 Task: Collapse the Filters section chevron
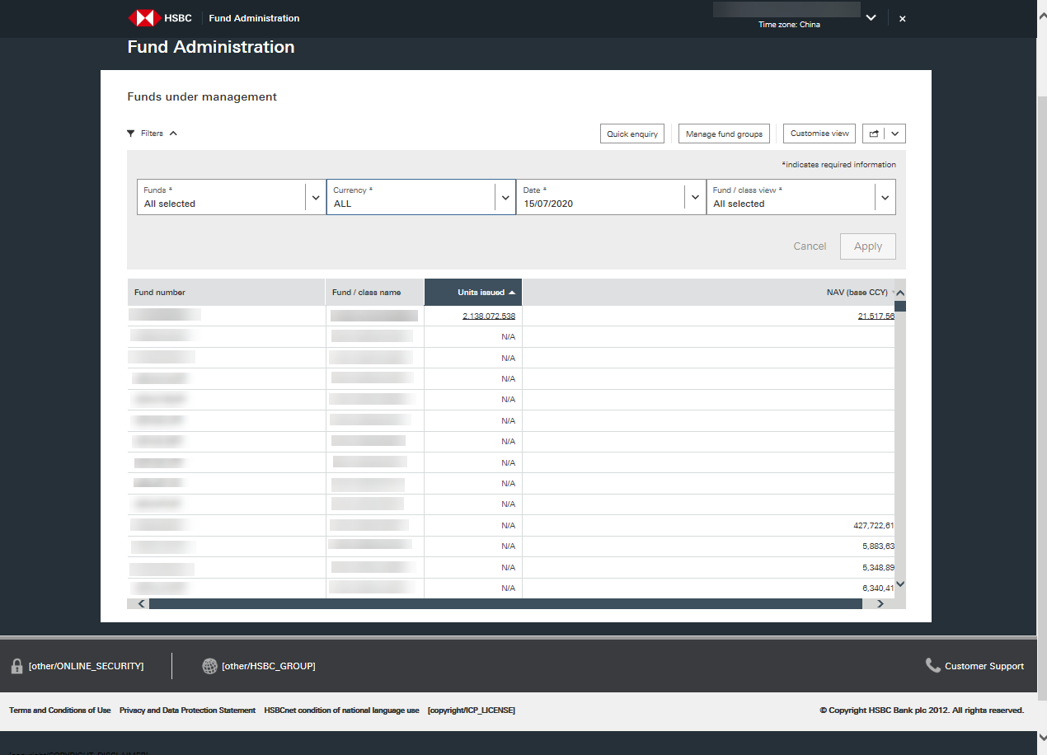tap(173, 133)
